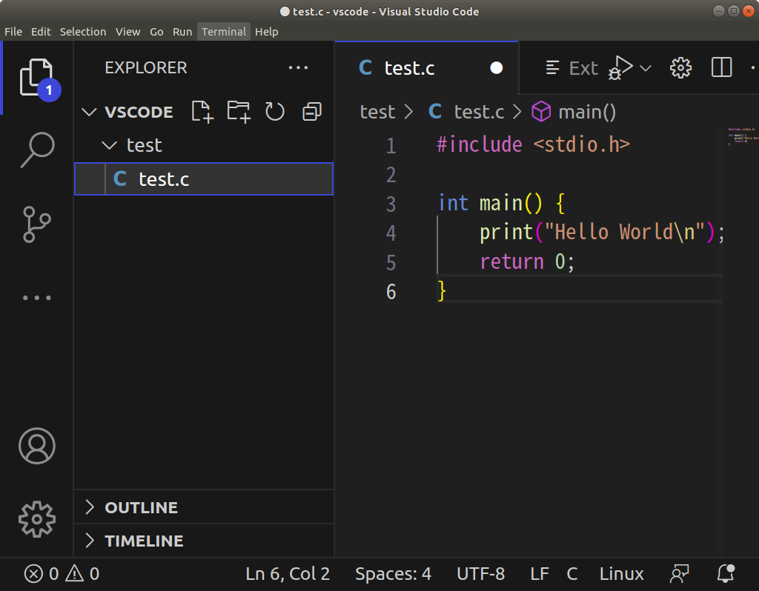This screenshot has height=591, width=759.
Task: Click the closing brace on line 6
Action: click(441, 291)
